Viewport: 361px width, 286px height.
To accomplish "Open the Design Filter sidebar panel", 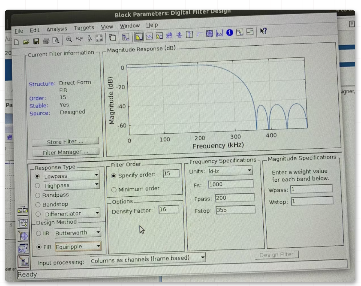I will [x=24, y=262].
